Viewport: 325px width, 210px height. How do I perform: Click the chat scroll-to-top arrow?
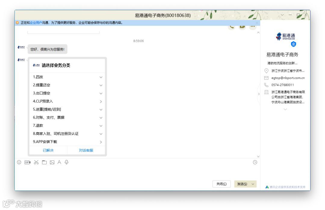click(x=258, y=32)
